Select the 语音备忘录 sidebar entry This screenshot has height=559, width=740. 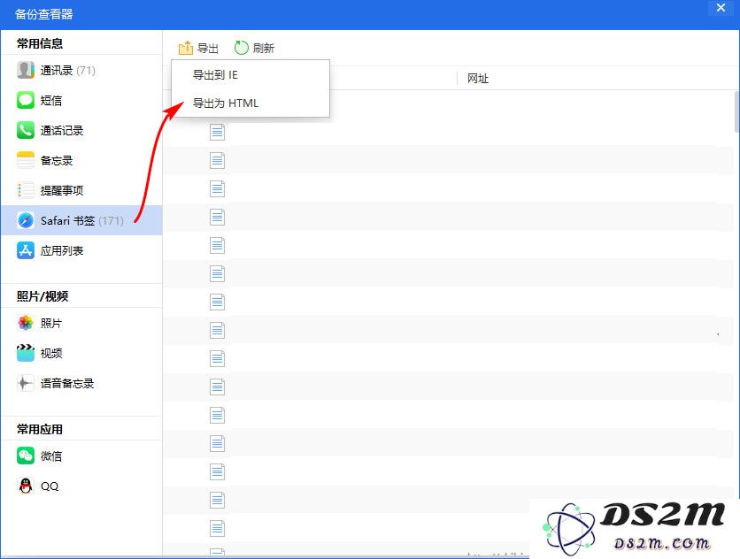tap(81, 383)
